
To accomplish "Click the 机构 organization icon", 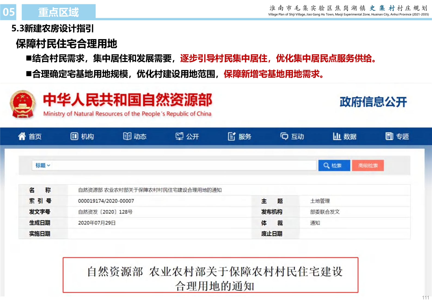I will point(74,136).
